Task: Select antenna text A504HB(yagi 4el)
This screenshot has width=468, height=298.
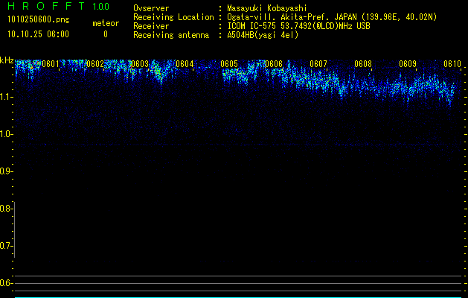Action: (x=263, y=35)
